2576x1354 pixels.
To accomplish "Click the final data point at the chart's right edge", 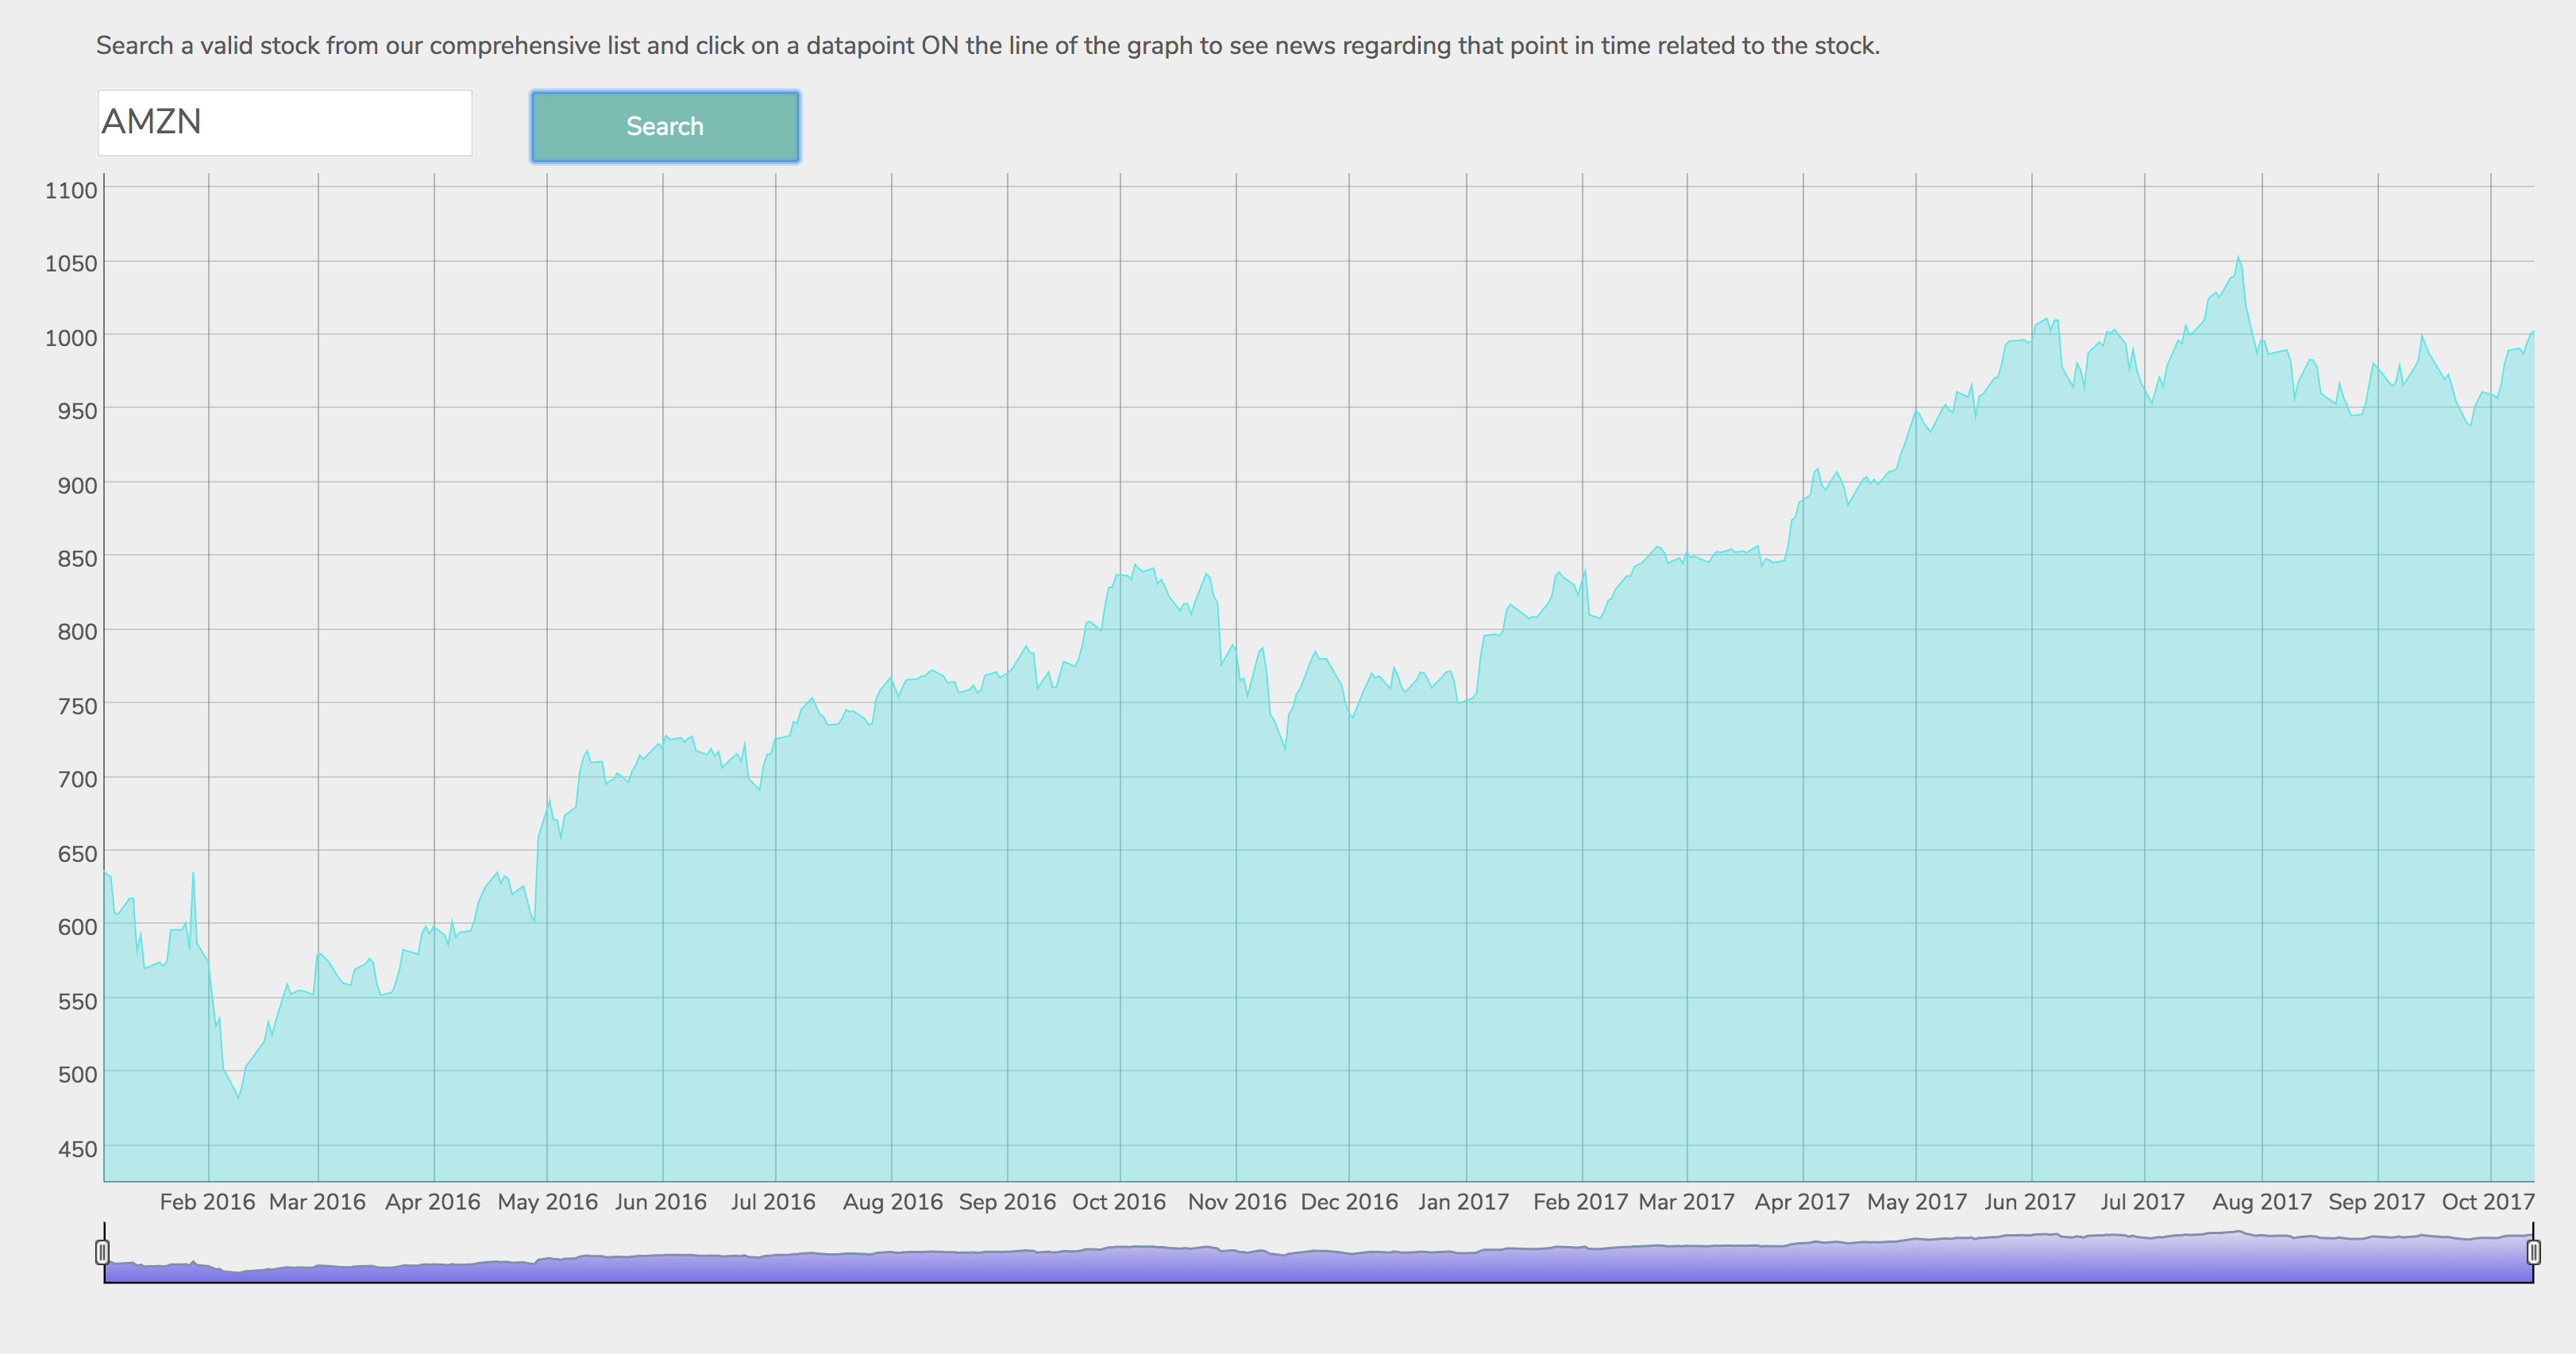I will click(x=2533, y=331).
